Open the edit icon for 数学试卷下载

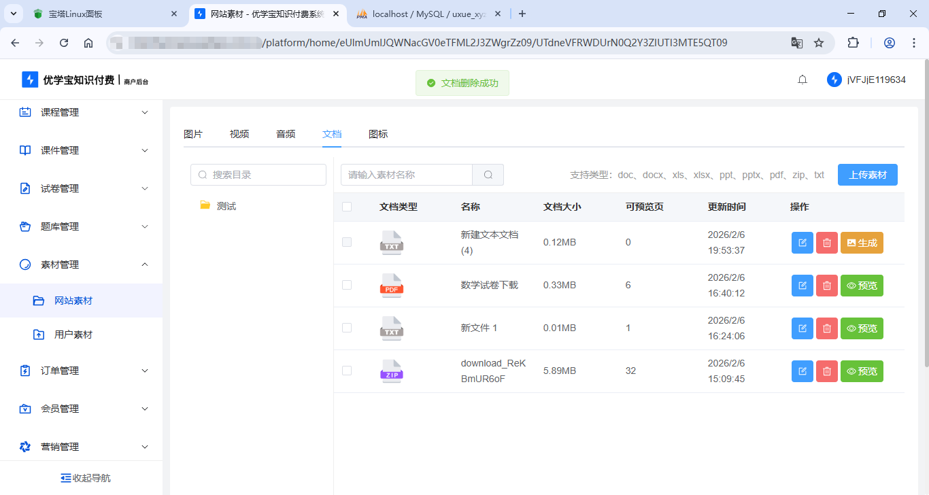pyautogui.click(x=802, y=285)
